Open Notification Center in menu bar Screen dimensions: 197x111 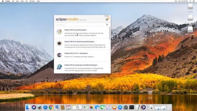coord(194,1)
